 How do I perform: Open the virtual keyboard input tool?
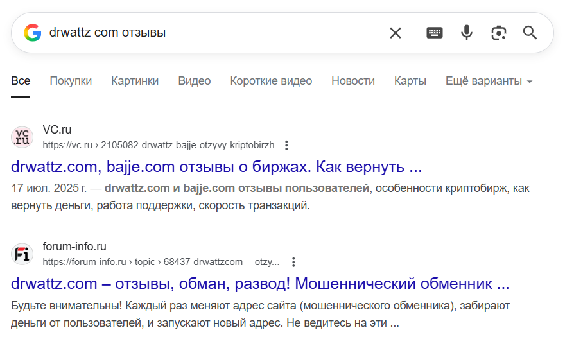435,33
